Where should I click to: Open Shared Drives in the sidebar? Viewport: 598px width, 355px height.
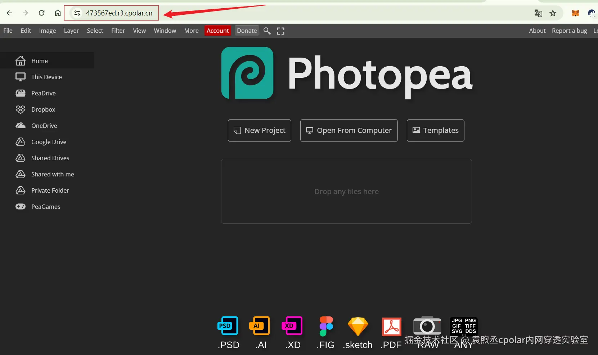(x=47, y=158)
